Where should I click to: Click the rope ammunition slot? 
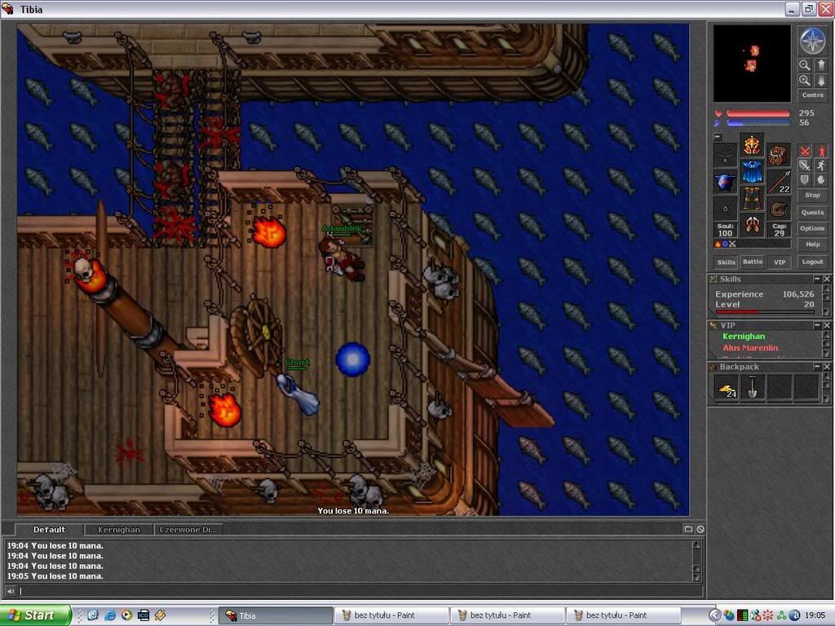click(779, 209)
